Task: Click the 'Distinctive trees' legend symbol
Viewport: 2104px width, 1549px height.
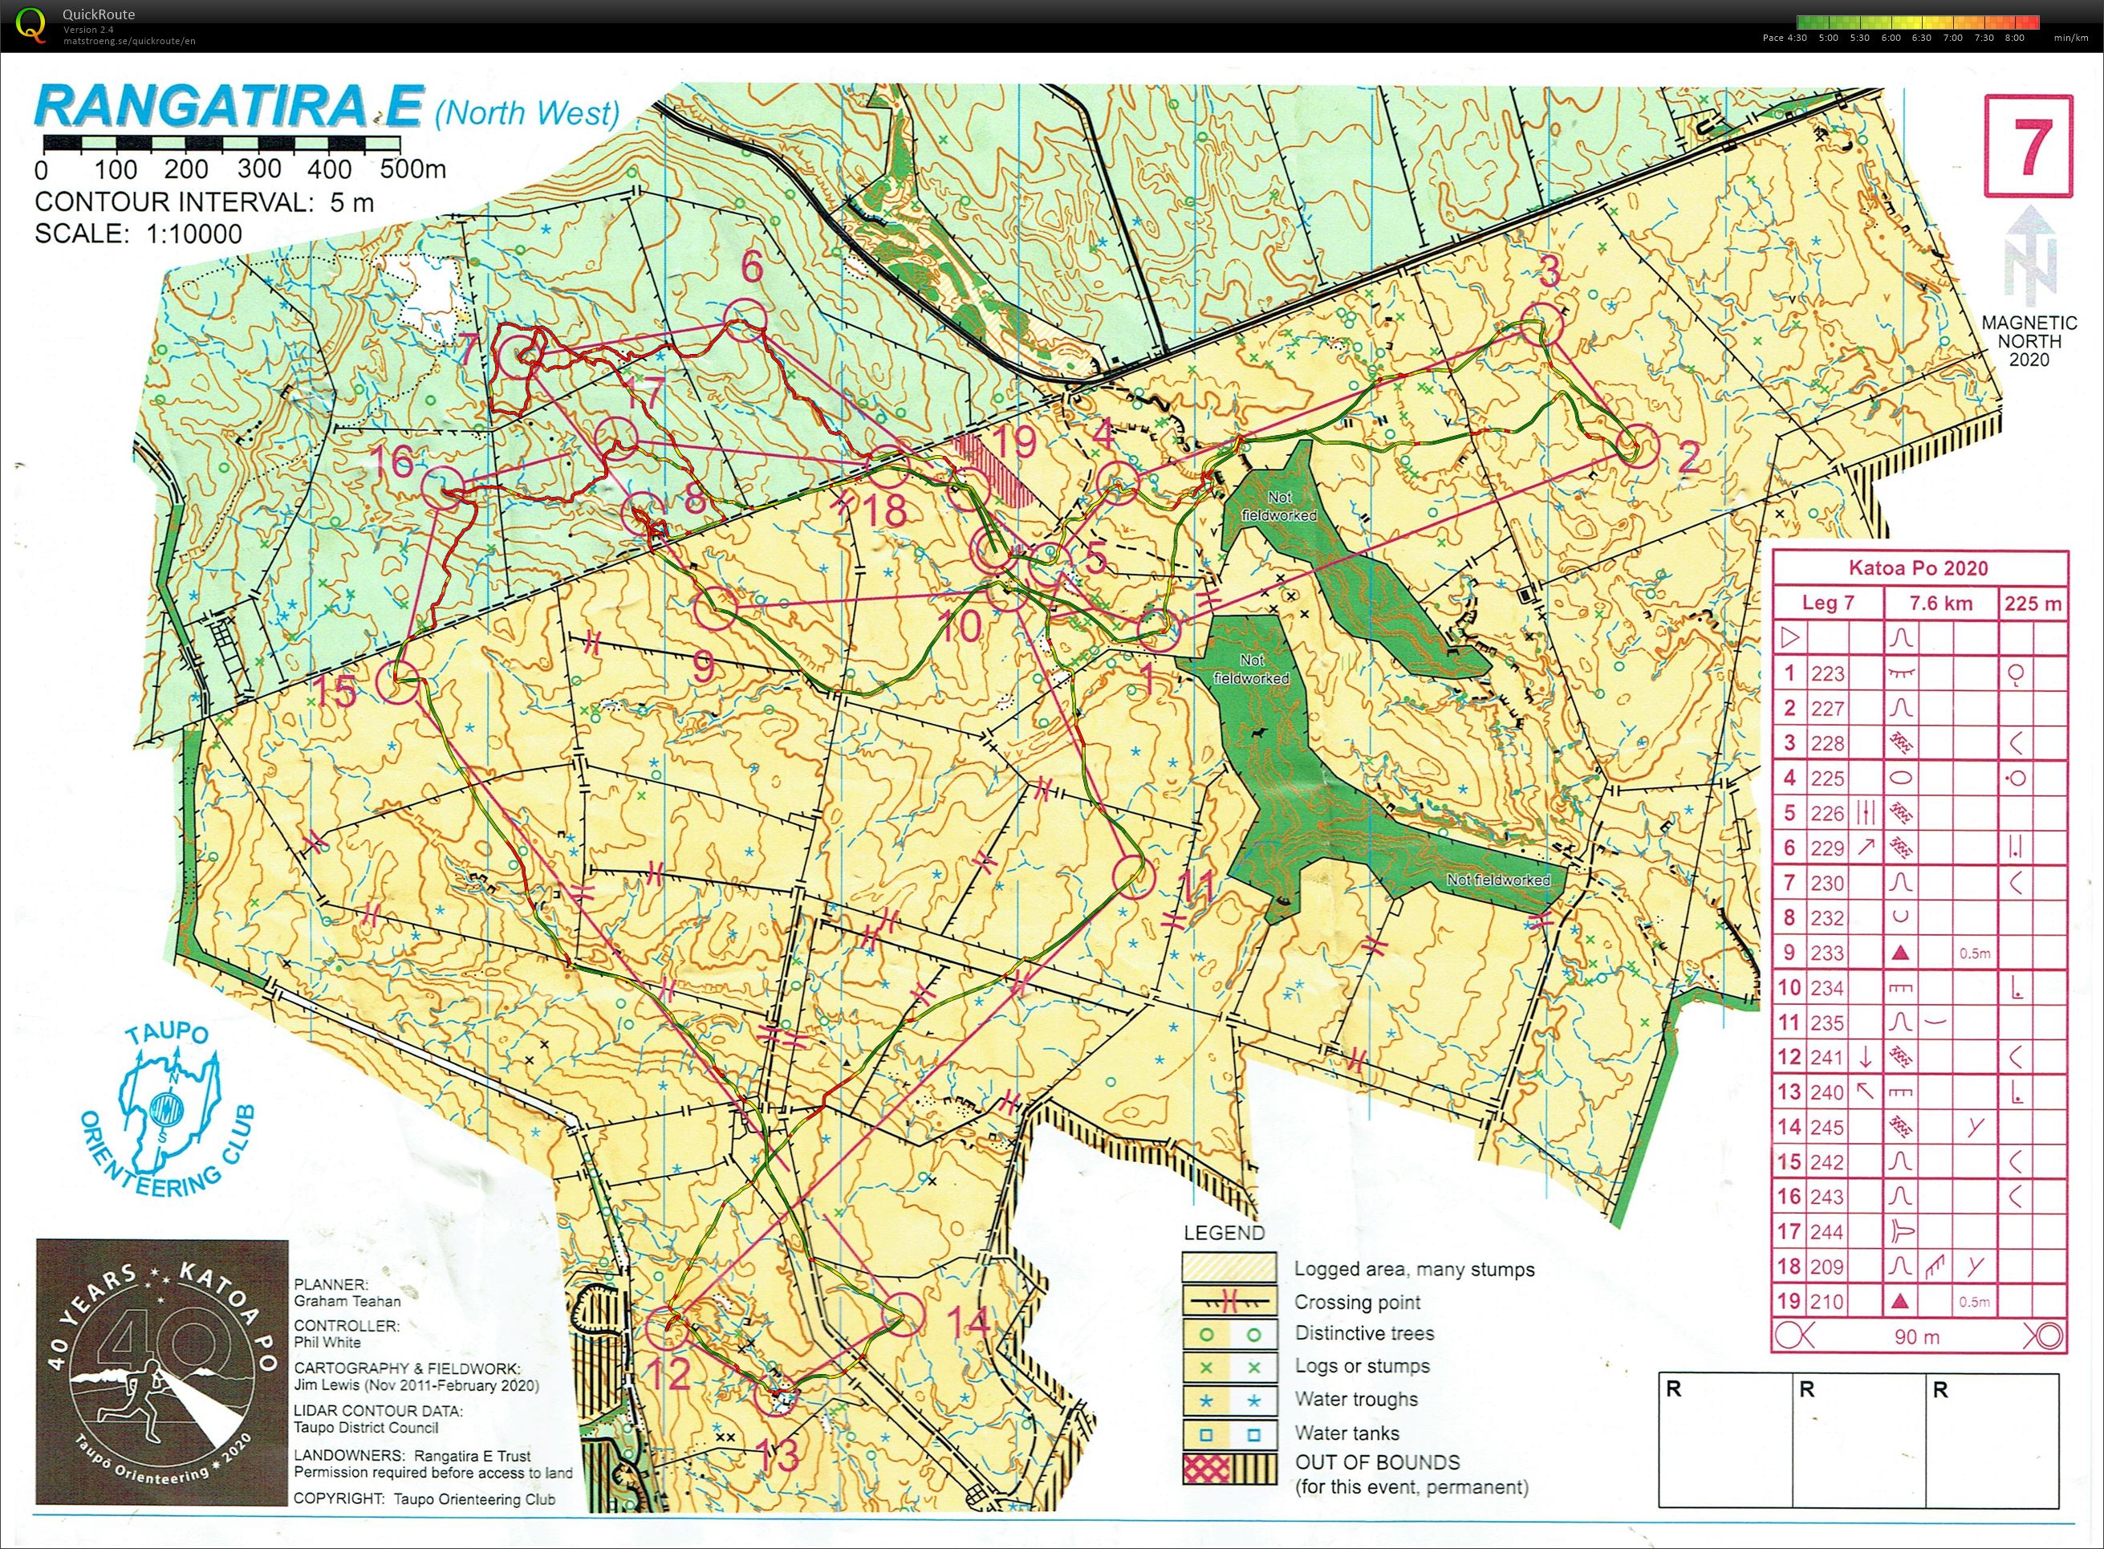Action: coord(1229,1334)
